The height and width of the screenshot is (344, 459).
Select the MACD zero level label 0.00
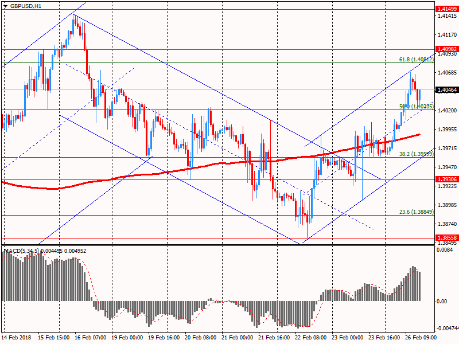[x=442, y=302]
